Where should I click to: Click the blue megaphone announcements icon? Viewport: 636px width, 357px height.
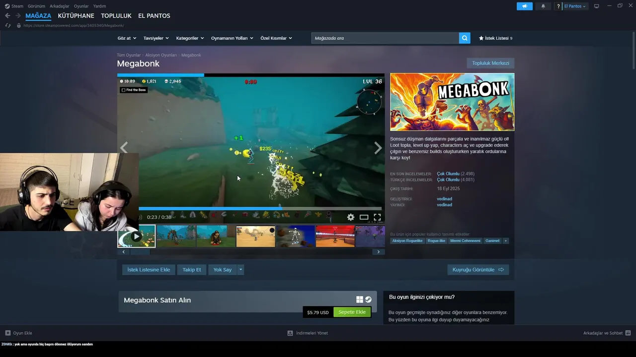(525, 6)
